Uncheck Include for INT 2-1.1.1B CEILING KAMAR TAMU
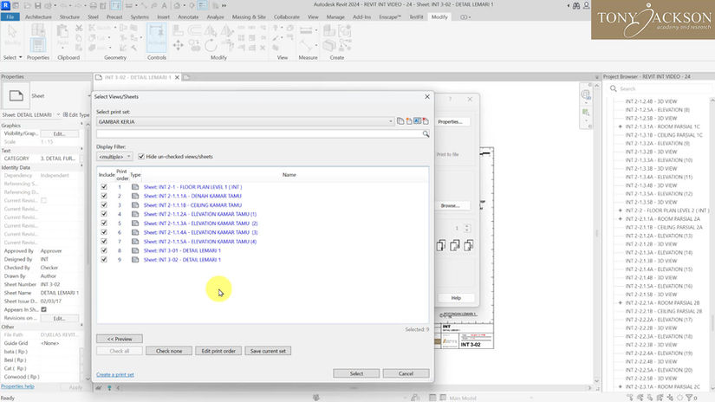 pyautogui.click(x=104, y=205)
